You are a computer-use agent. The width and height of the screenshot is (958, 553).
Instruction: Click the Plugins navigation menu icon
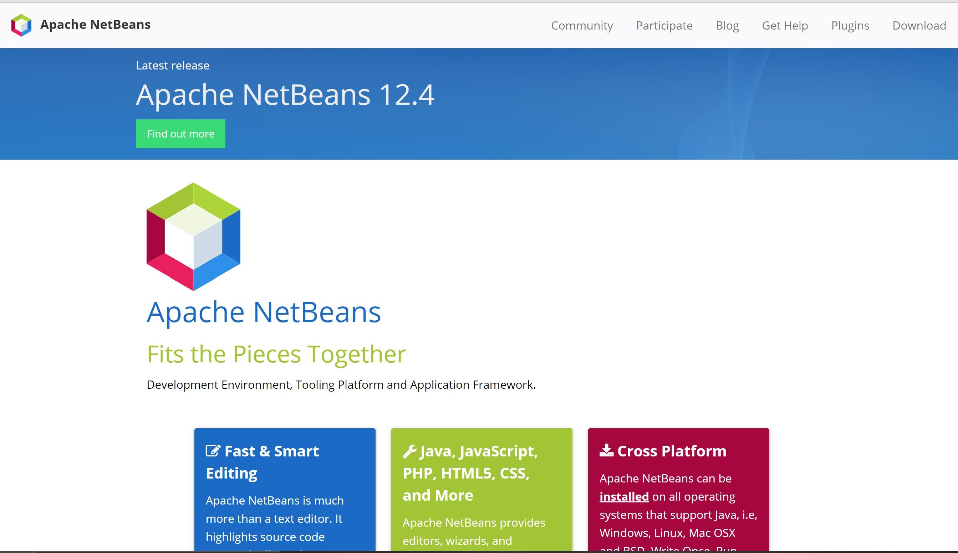pyautogui.click(x=850, y=25)
